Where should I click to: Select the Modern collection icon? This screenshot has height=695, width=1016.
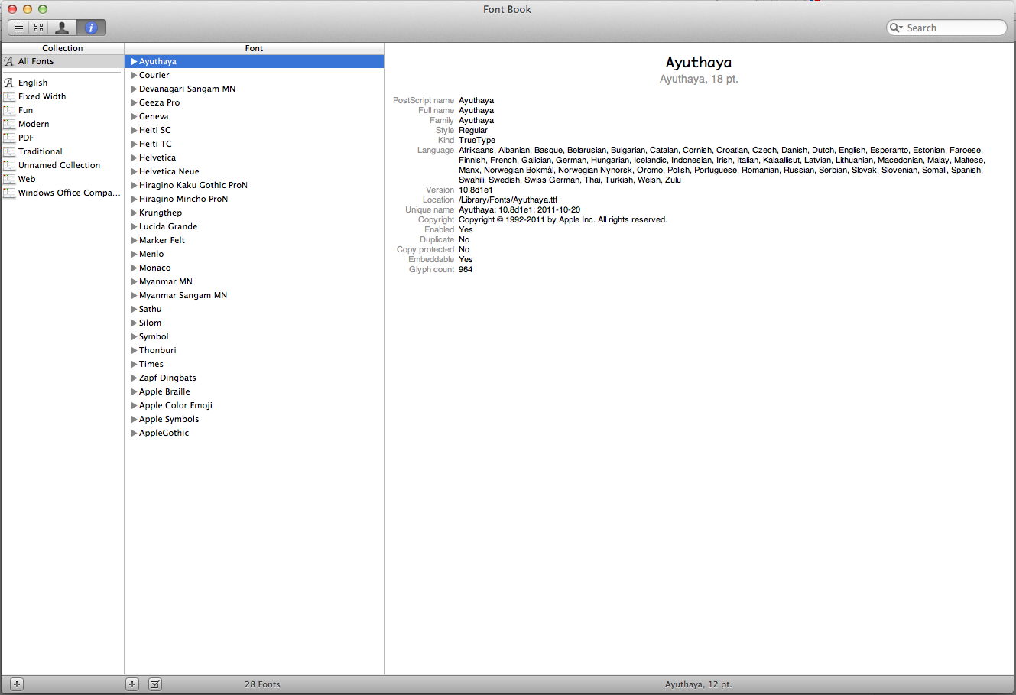tap(9, 124)
